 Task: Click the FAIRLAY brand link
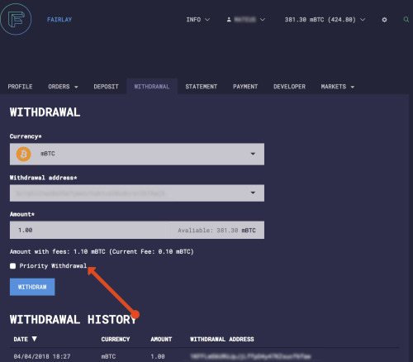click(59, 20)
